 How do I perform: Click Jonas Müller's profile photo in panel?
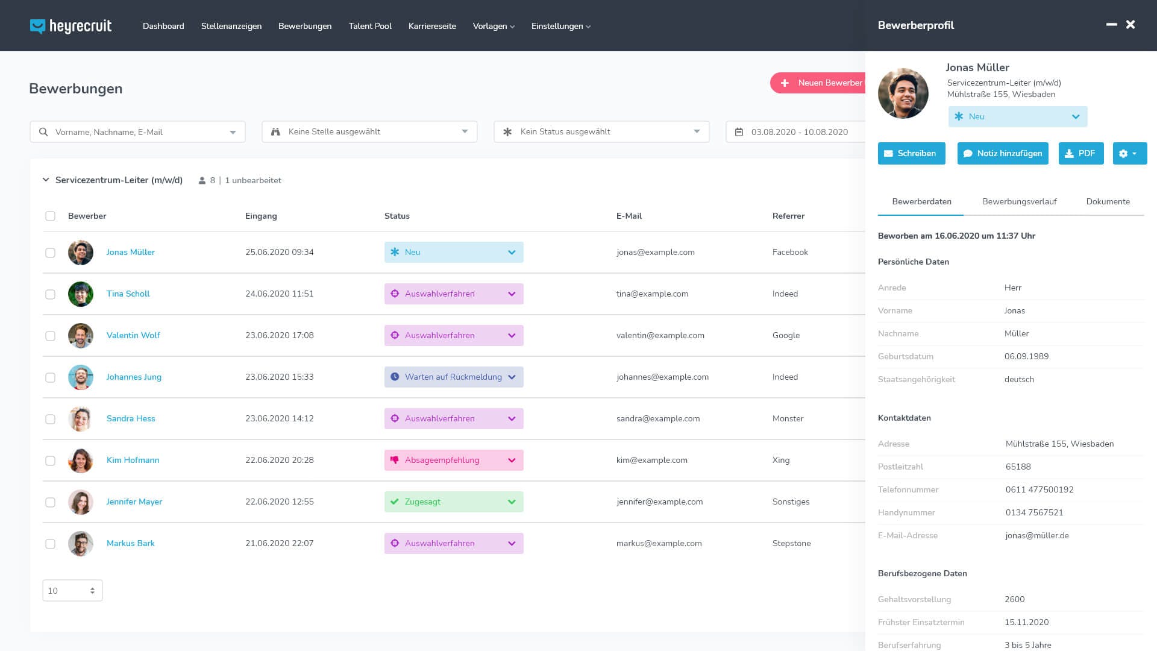click(x=903, y=93)
